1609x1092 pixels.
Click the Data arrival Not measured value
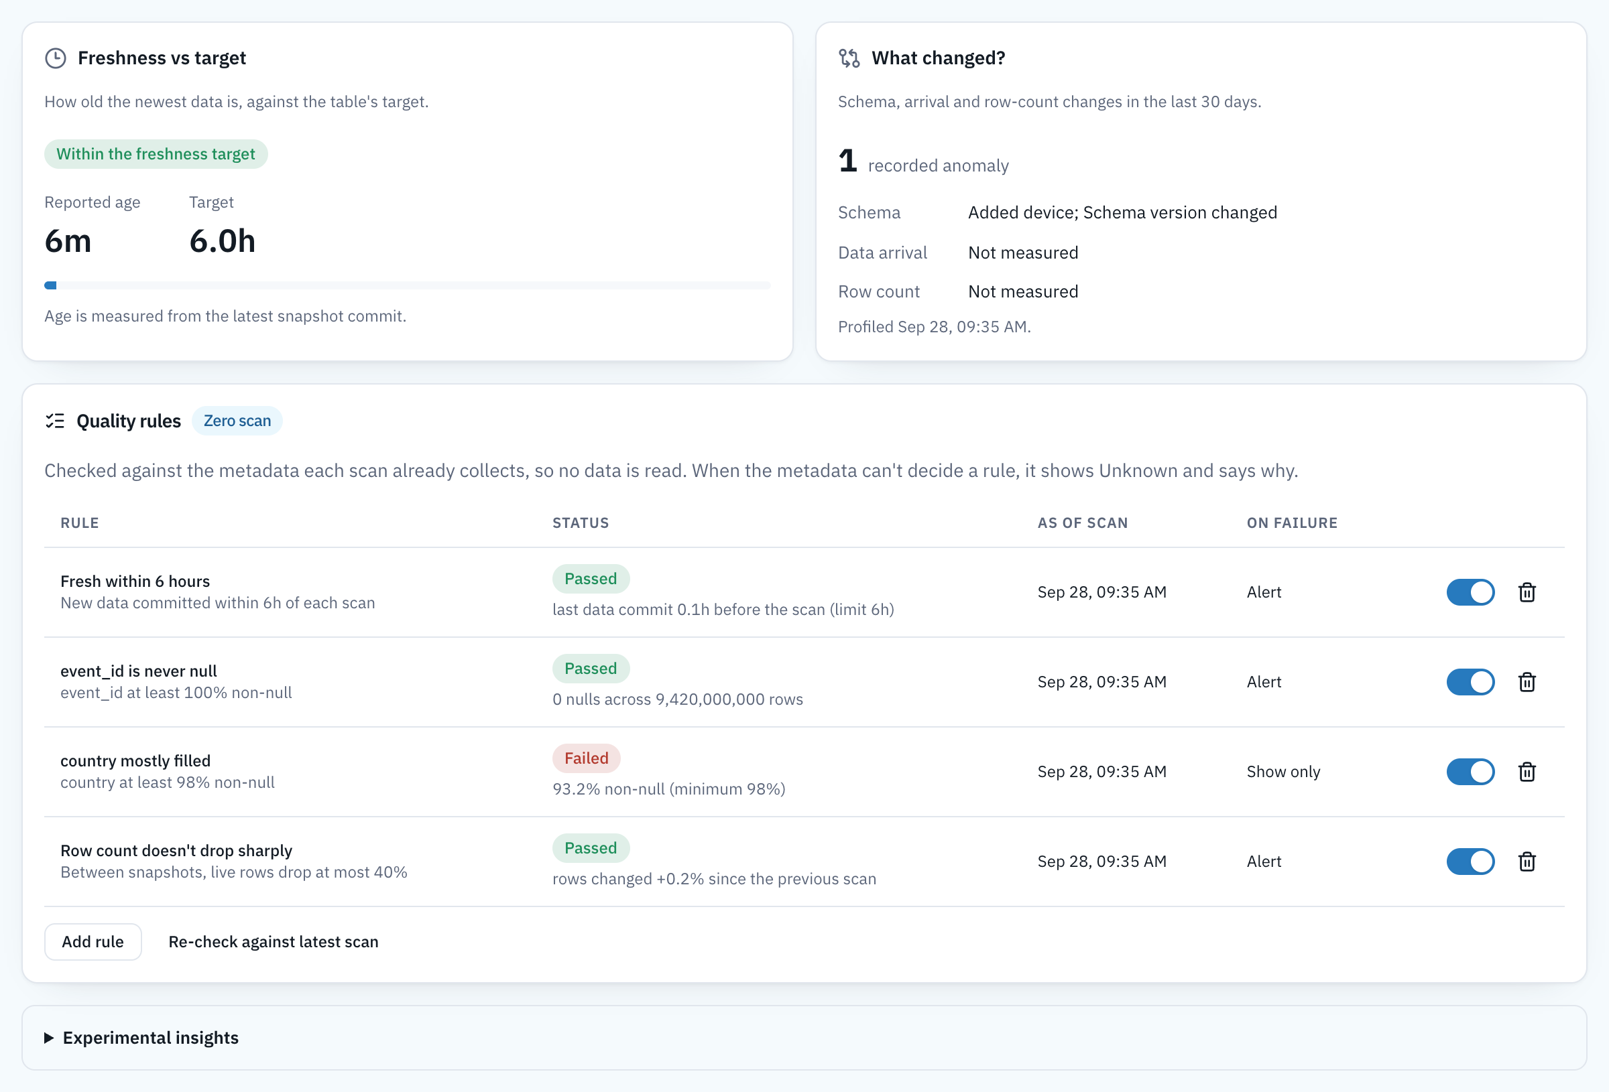coord(1023,253)
